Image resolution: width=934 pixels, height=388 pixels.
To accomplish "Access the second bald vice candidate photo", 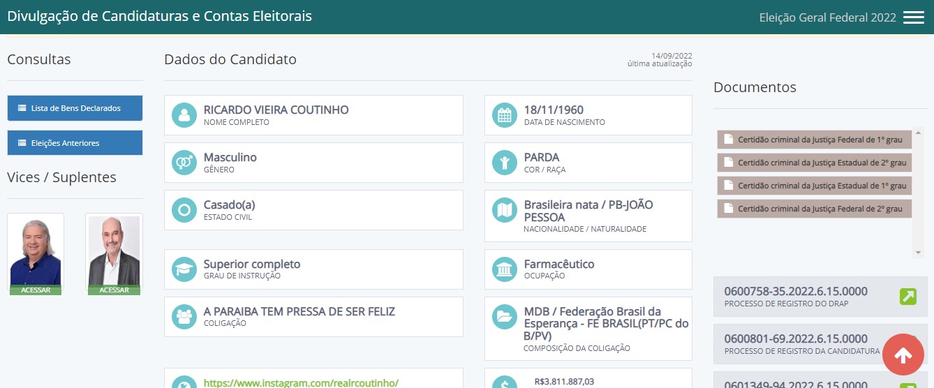I will coord(114,254).
